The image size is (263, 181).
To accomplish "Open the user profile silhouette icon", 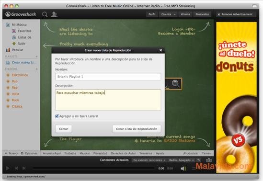I will 54,14.
